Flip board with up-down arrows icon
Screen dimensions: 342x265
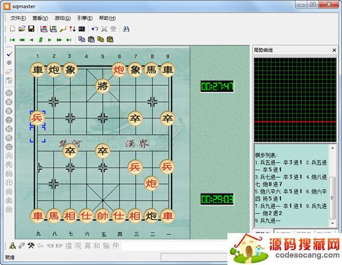[72, 29]
